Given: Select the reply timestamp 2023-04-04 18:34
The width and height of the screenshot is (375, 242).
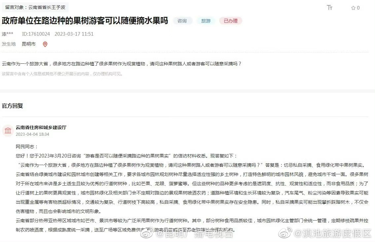Looking at the screenshot, I should tap(32, 134).
